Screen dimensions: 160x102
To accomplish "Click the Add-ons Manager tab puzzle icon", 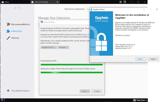I will click(x=32, y=2).
